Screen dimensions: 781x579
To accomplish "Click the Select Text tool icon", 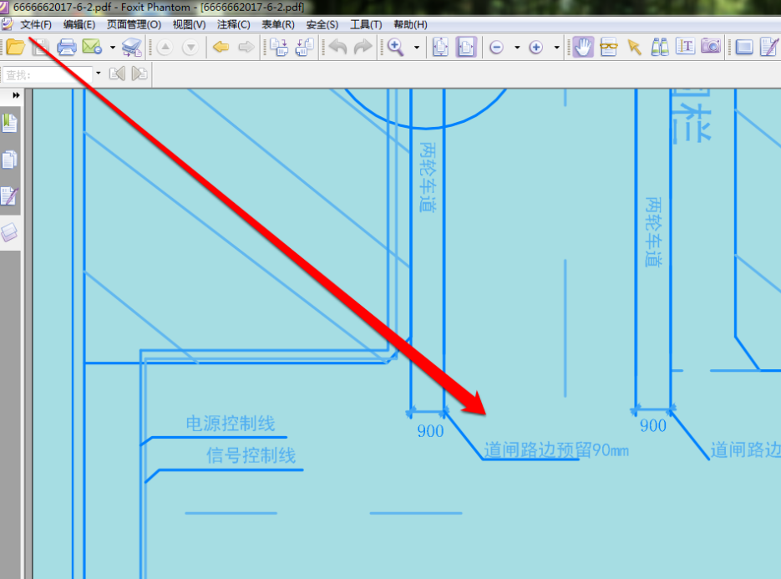I will click(x=685, y=47).
